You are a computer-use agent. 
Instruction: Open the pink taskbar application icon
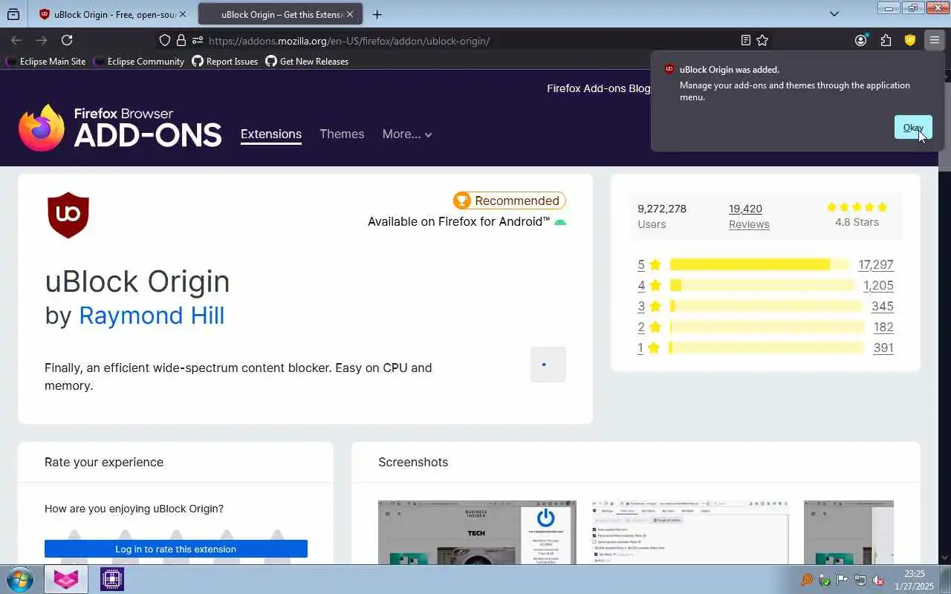point(66,579)
